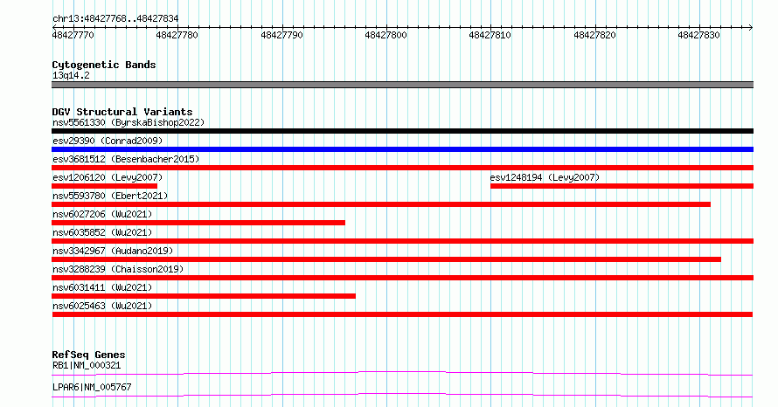Click the nsv6027206 (Wu2021) label
Viewport: 778px width, 407px height.
coord(102,214)
